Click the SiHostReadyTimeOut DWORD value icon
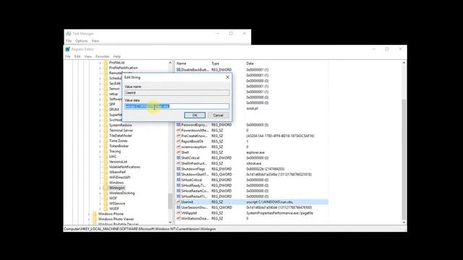This screenshot has width=463, height=260. (x=179, y=186)
